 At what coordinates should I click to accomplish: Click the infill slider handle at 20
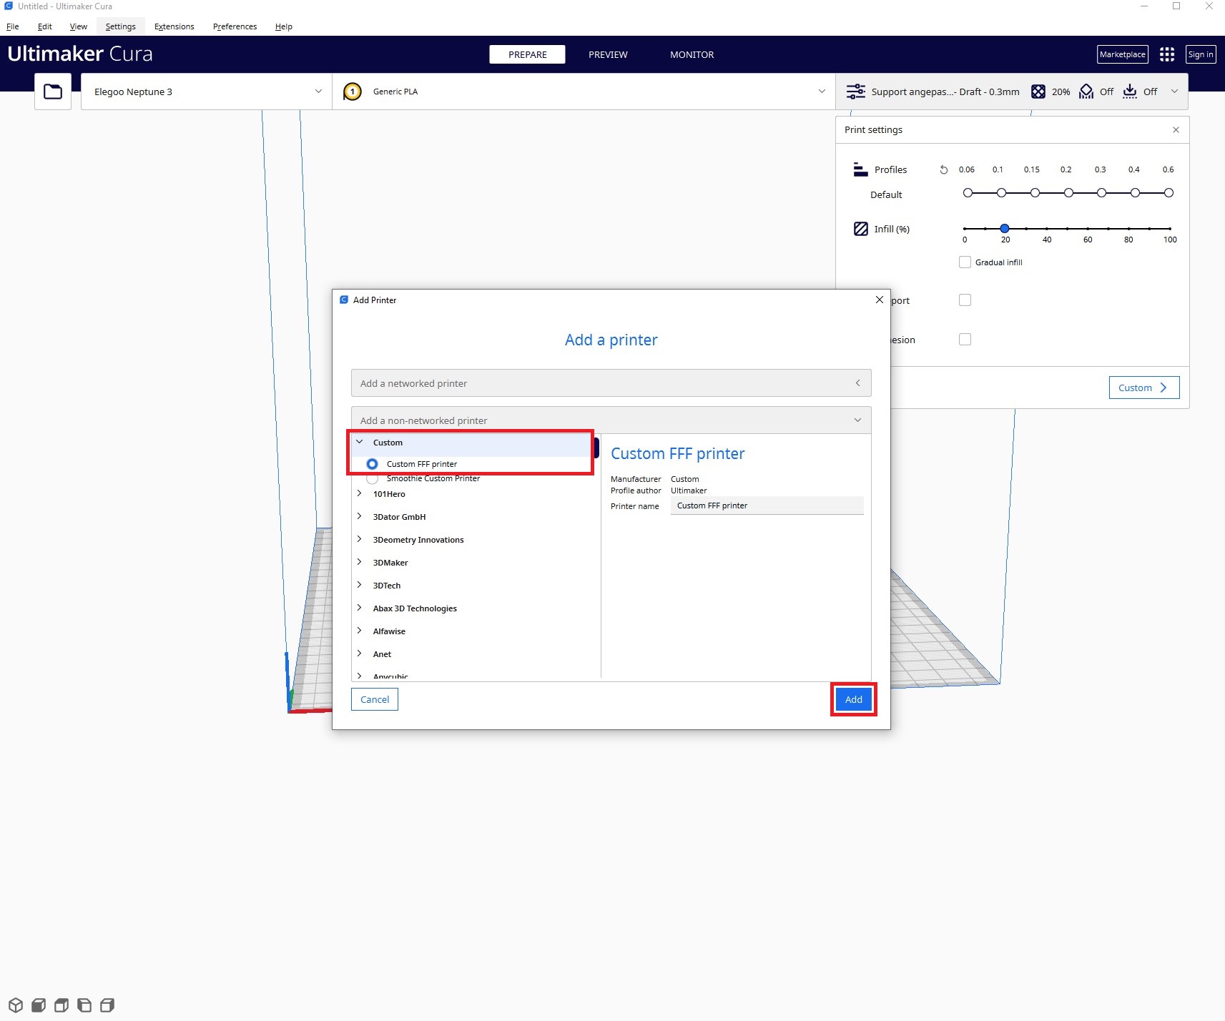click(x=1005, y=228)
